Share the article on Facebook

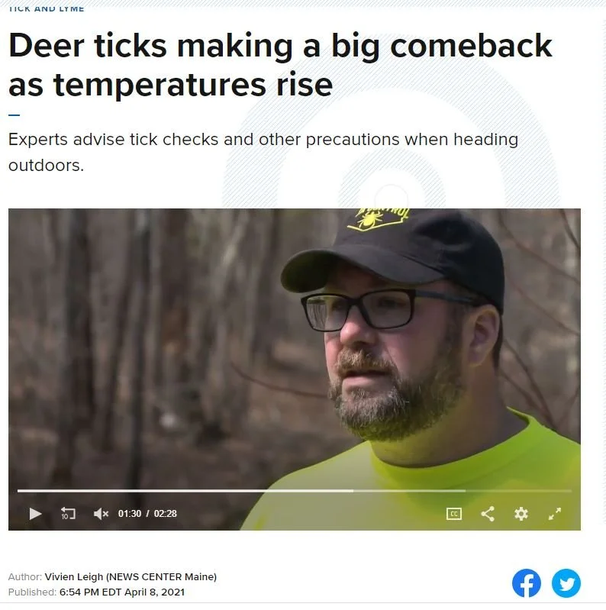527,583
